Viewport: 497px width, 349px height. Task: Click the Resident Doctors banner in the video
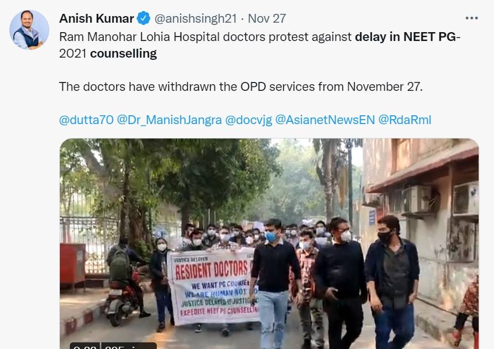pyautogui.click(x=213, y=286)
